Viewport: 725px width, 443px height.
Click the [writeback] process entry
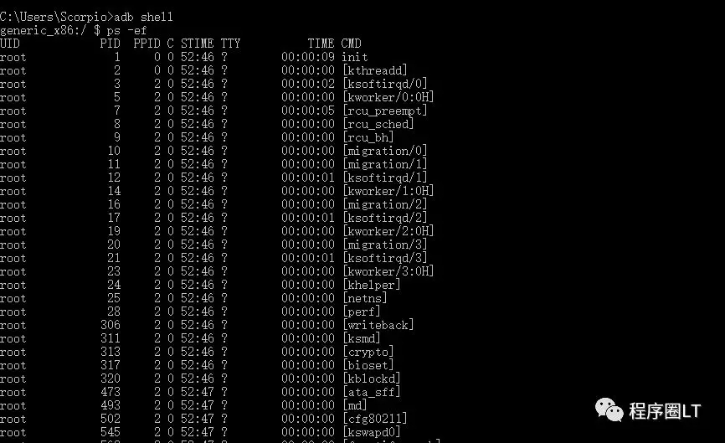pyautogui.click(x=378, y=325)
